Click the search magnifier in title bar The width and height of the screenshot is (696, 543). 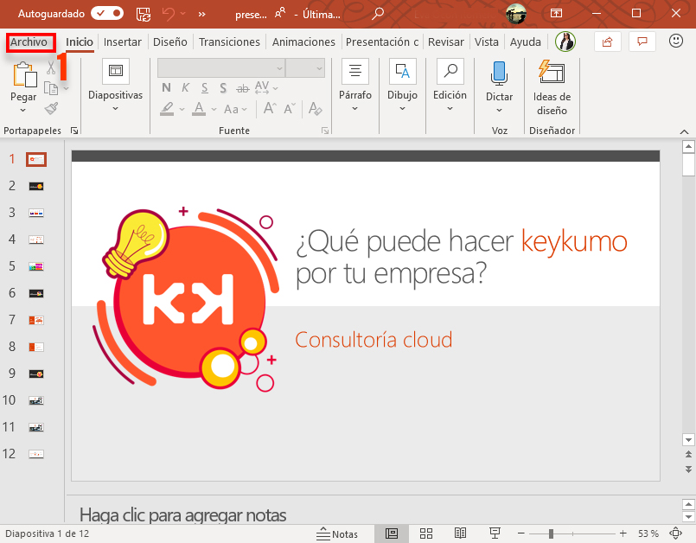coord(377,13)
